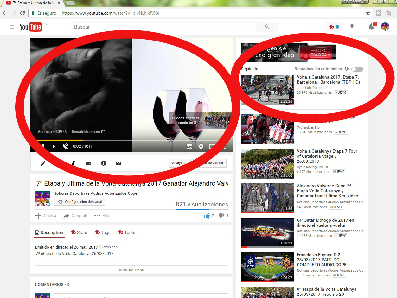The height and width of the screenshot is (298, 397).
Task: Go back with Chrome's back arrow
Action: point(5,13)
